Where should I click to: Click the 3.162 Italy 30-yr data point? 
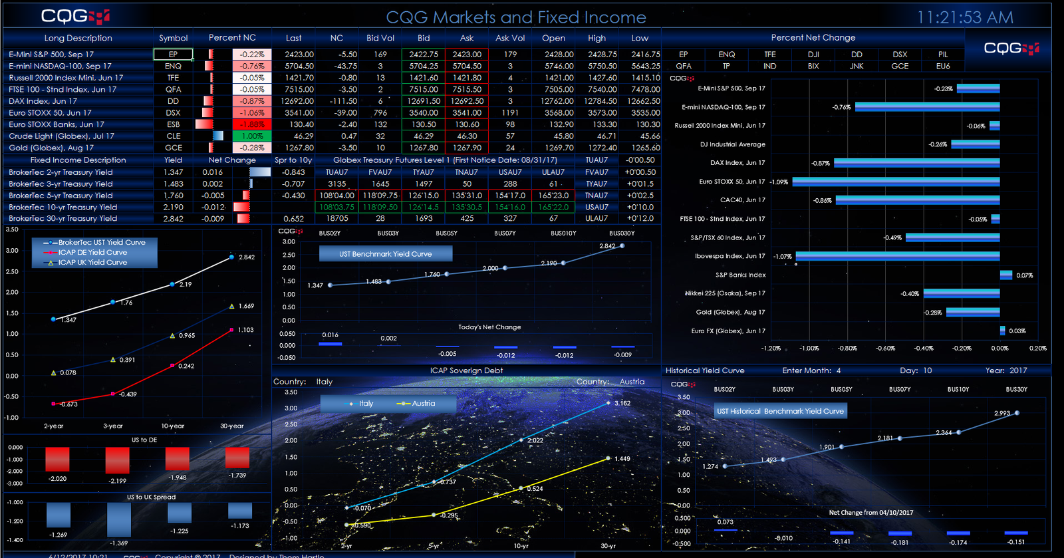[x=608, y=403]
